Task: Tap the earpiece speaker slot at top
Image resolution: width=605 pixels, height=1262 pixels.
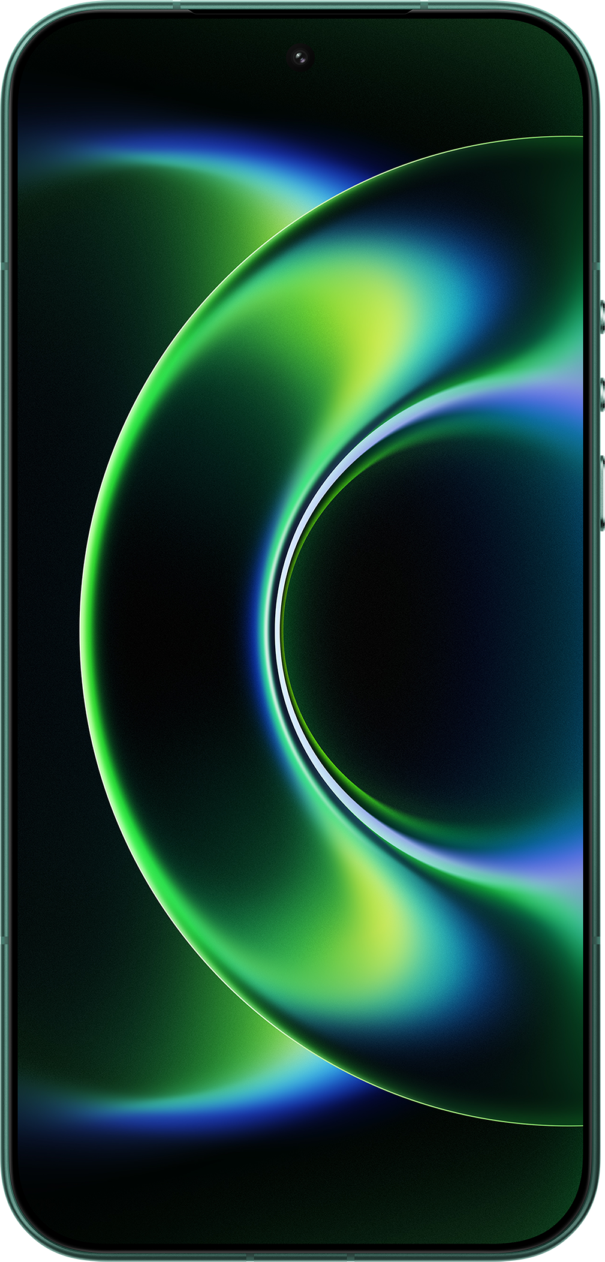Action: pyautogui.click(x=300, y=10)
